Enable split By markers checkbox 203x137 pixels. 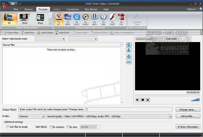coord(51,127)
